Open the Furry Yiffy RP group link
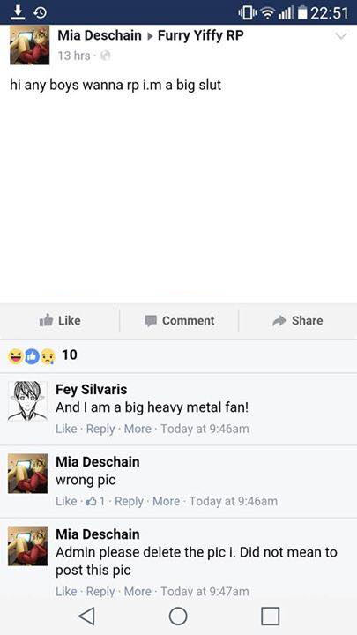 click(x=200, y=35)
